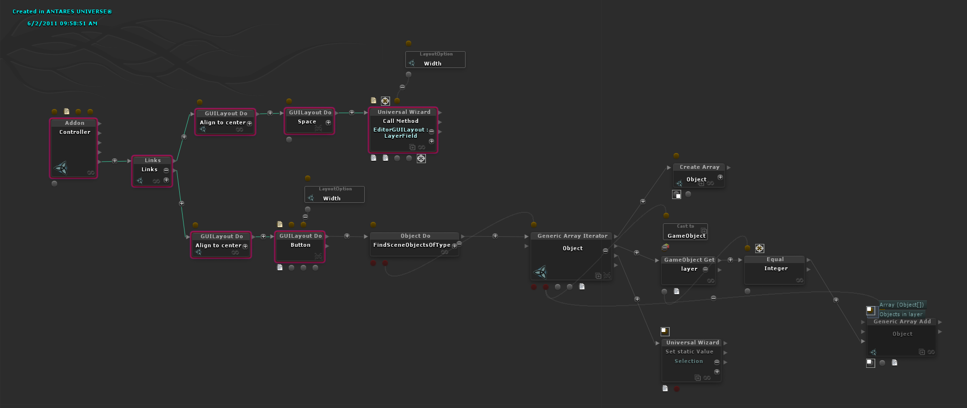Screen dimensions: 967x408
Task: Toggle the orange circle above Create Array node
Action: (676, 155)
